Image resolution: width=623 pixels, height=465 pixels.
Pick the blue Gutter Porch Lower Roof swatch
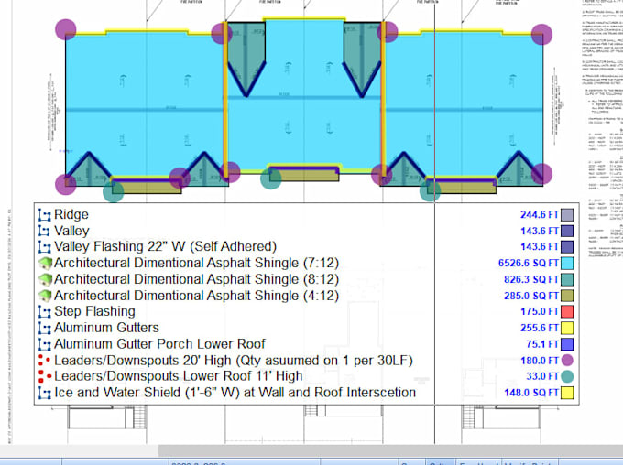[x=567, y=344]
